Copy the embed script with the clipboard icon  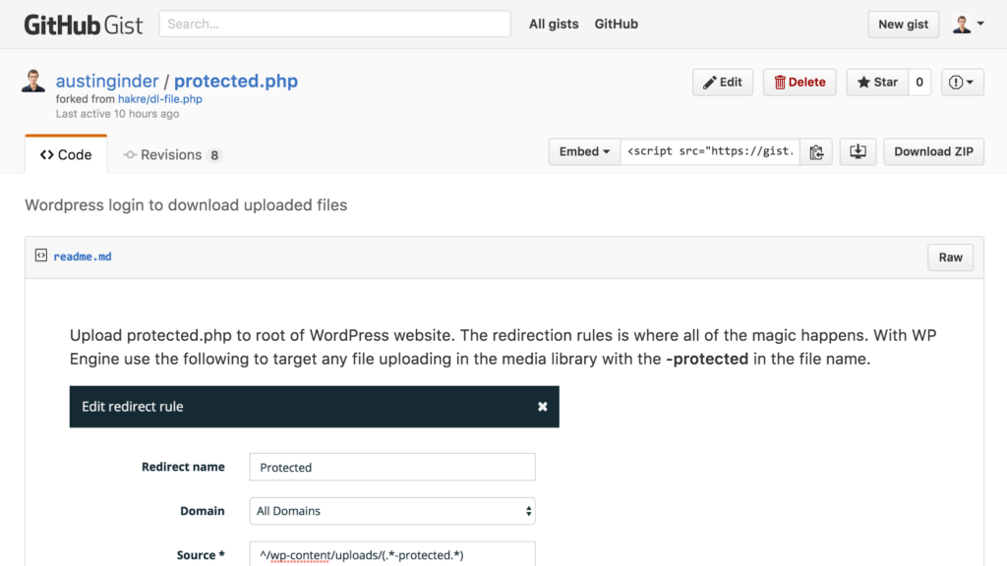coord(816,151)
